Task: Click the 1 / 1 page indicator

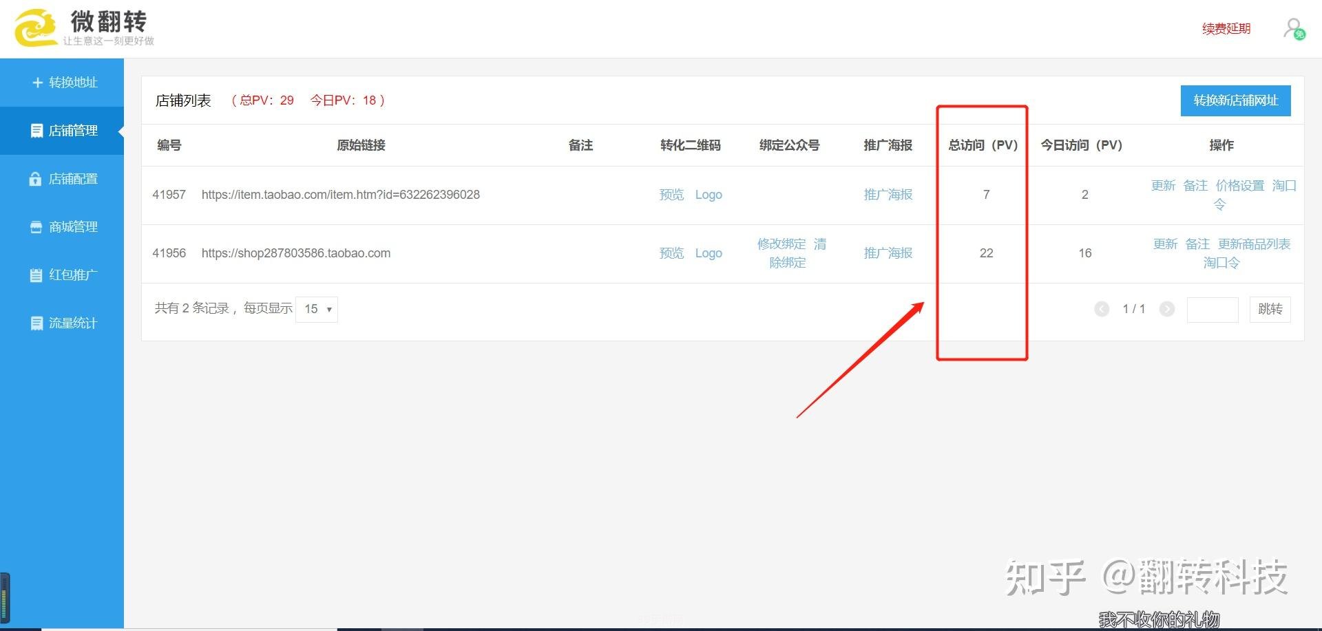Action: (x=1134, y=309)
